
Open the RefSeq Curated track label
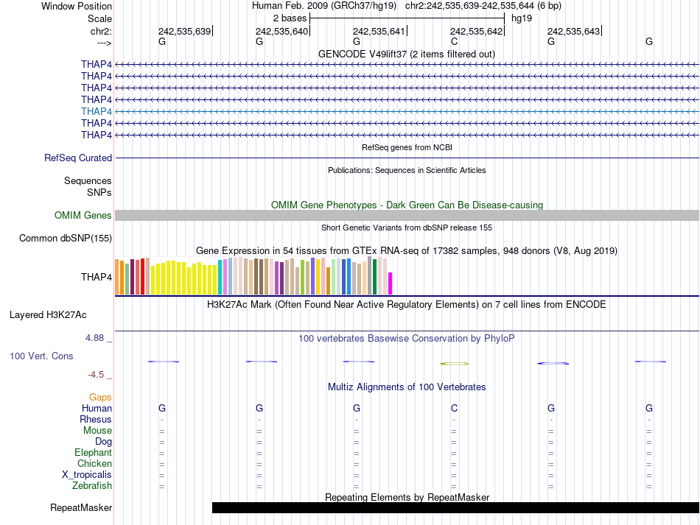coord(78,158)
